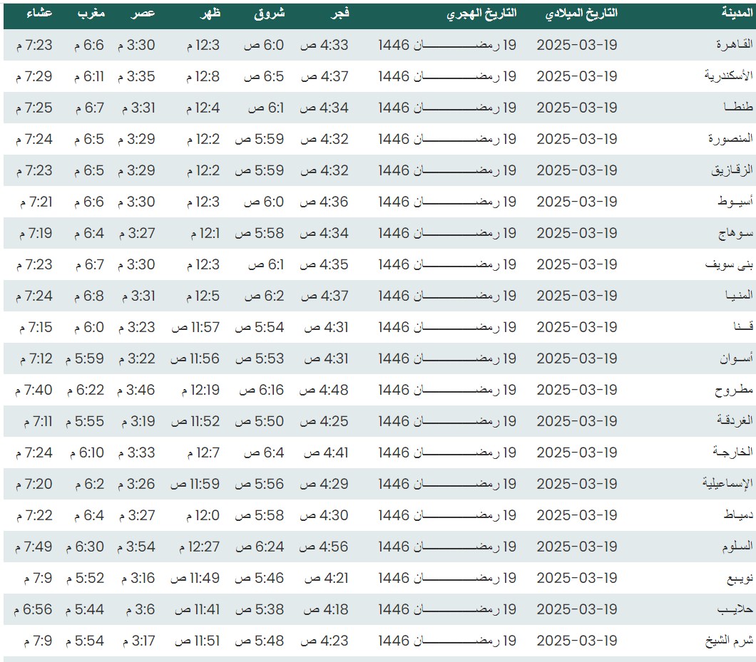Click the Isha time for السلوم
This screenshot has width=756, height=662.
pos(33,547)
